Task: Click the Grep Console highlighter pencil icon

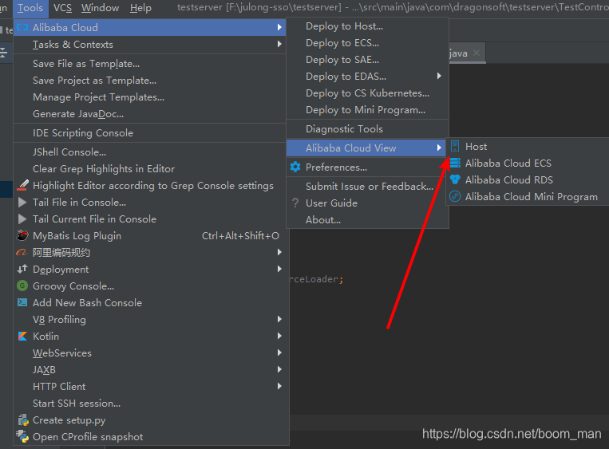Action: point(22,185)
